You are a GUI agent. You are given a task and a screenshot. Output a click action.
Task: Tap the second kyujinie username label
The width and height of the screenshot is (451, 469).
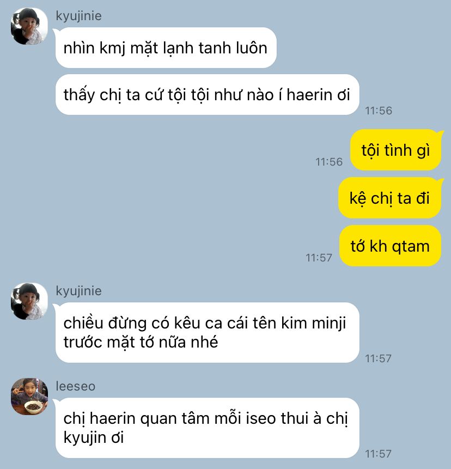(x=78, y=291)
